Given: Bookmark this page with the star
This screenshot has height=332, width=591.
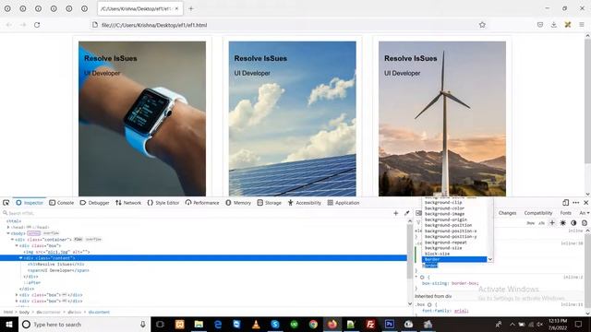Looking at the screenshot, I should click(x=482, y=25).
